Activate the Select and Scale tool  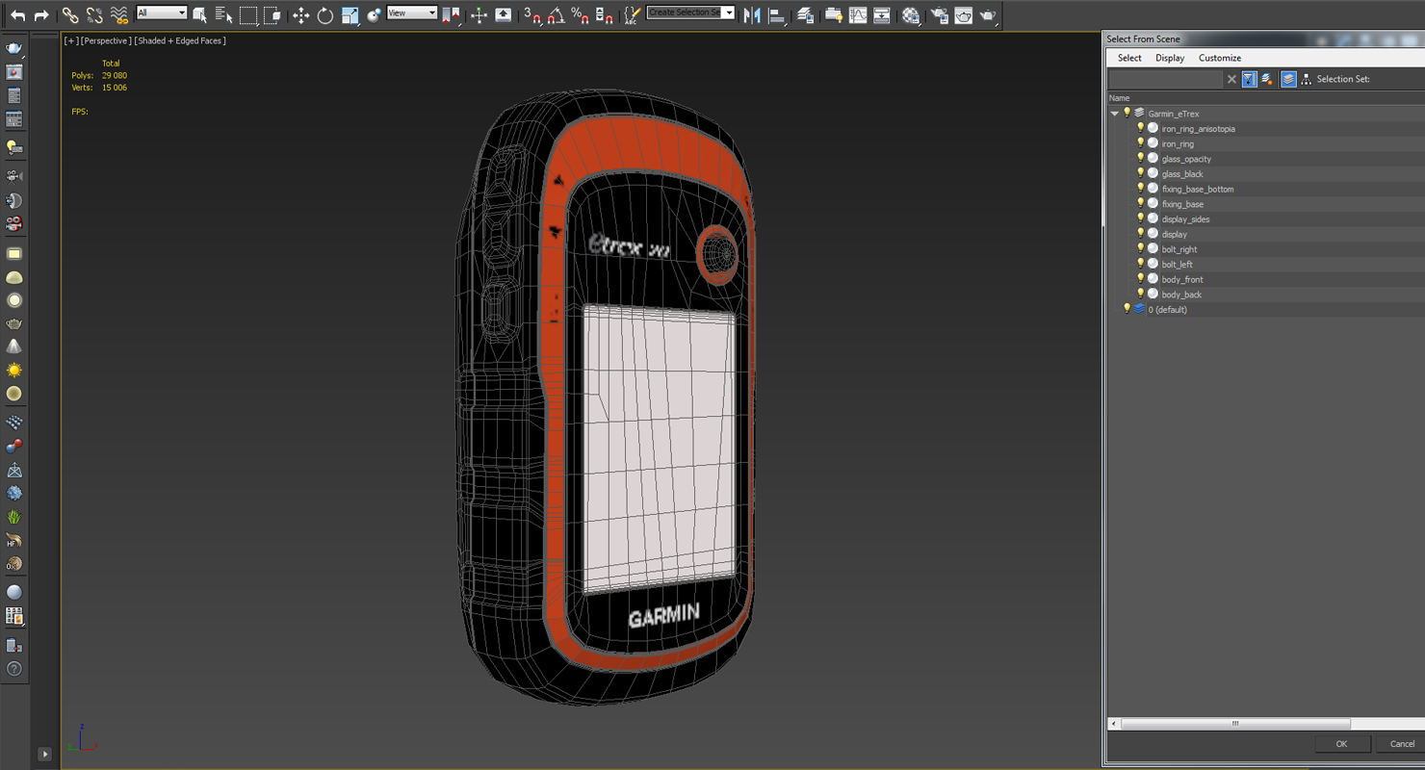350,15
